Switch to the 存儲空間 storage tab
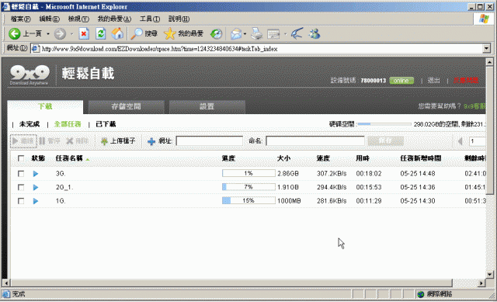497x302 pixels. coord(126,107)
